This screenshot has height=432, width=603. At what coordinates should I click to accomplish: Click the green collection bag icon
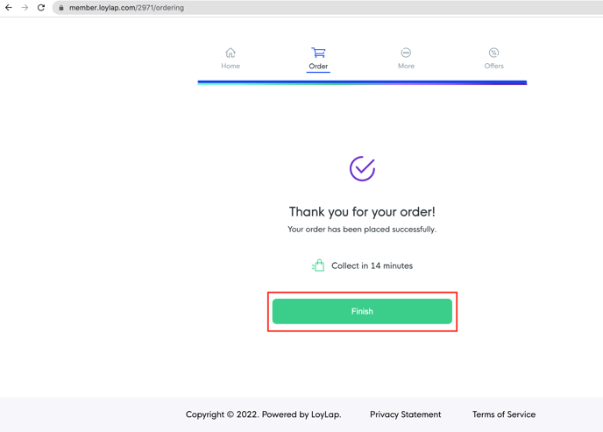pos(318,266)
